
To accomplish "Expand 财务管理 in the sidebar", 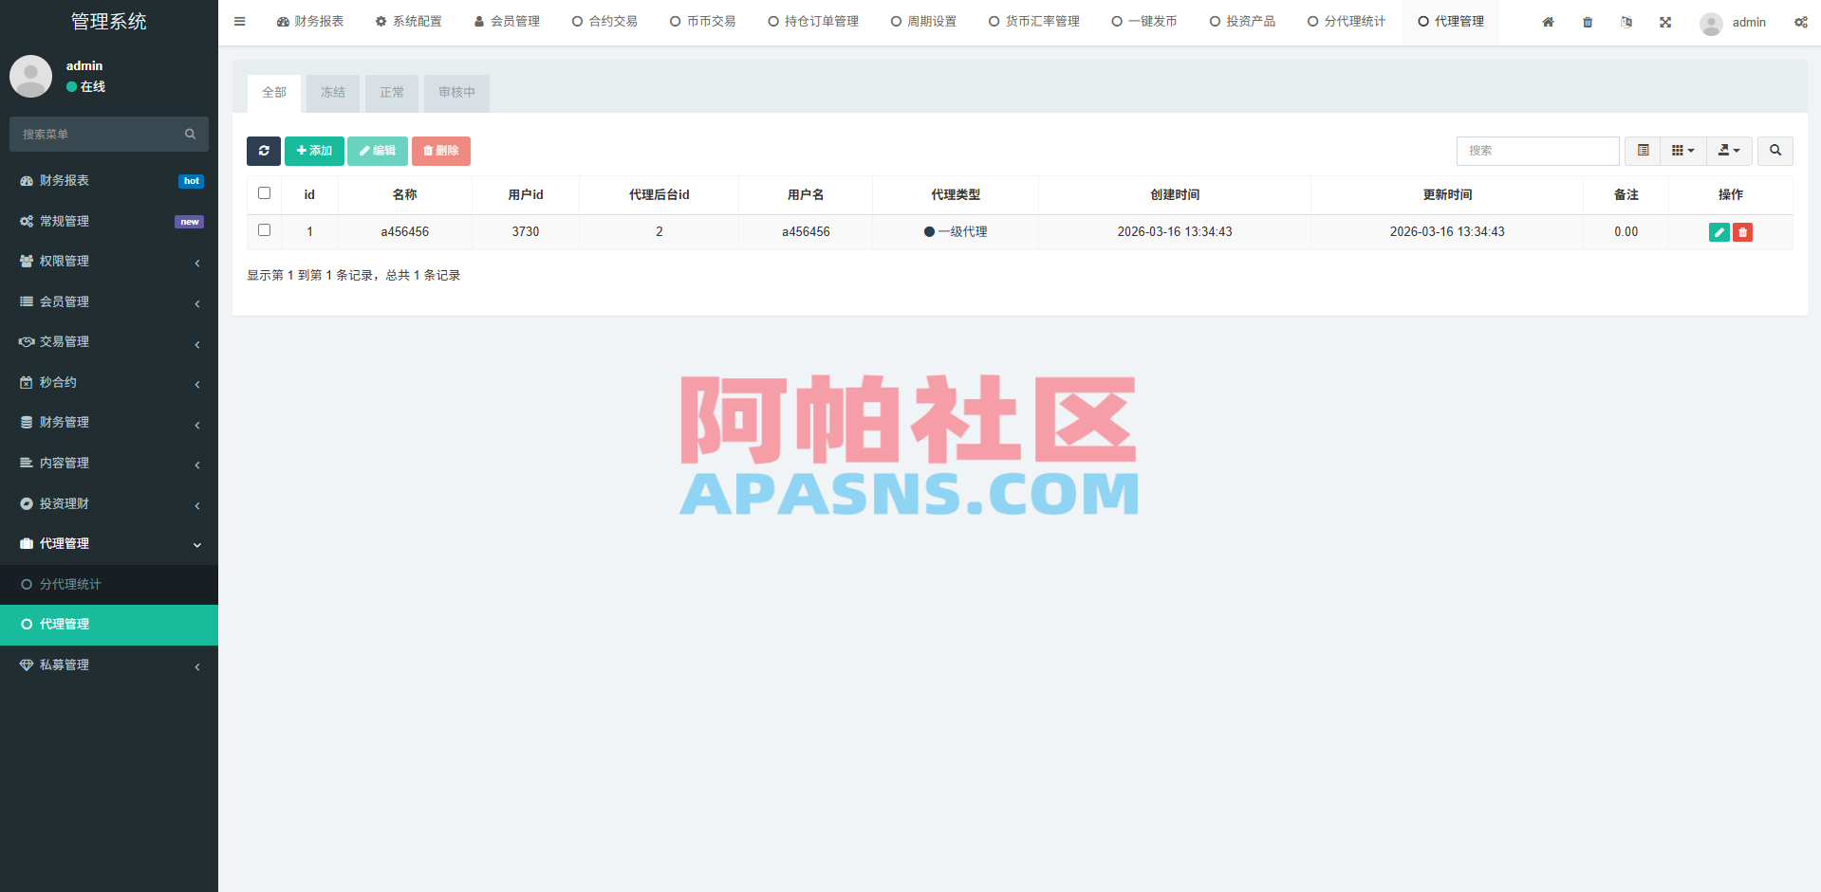I will click(x=109, y=423).
